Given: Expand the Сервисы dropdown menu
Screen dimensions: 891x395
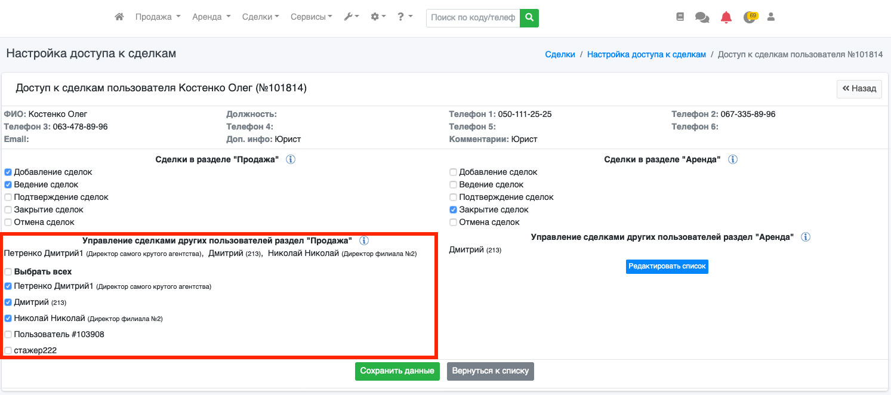Looking at the screenshot, I should pyautogui.click(x=311, y=17).
